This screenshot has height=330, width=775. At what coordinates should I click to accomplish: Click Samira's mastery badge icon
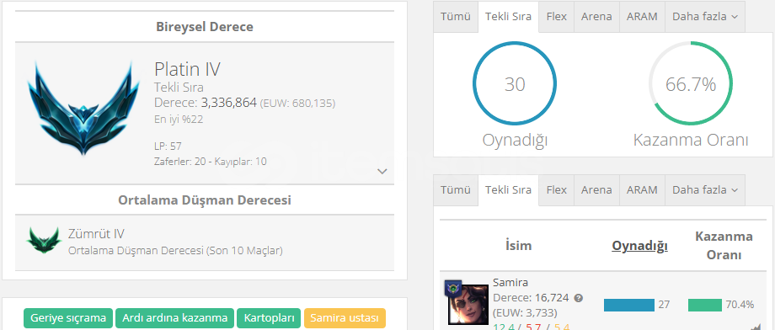[453, 288]
